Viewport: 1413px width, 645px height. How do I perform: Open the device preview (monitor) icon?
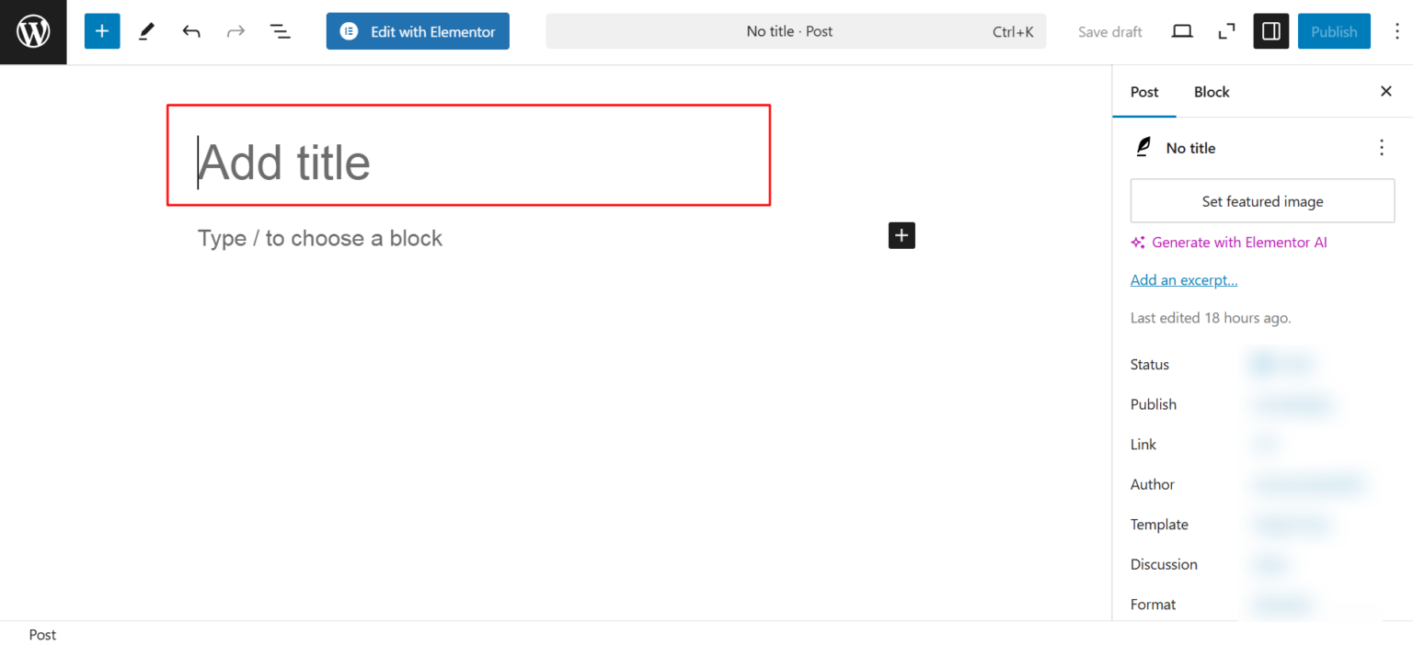click(x=1181, y=30)
